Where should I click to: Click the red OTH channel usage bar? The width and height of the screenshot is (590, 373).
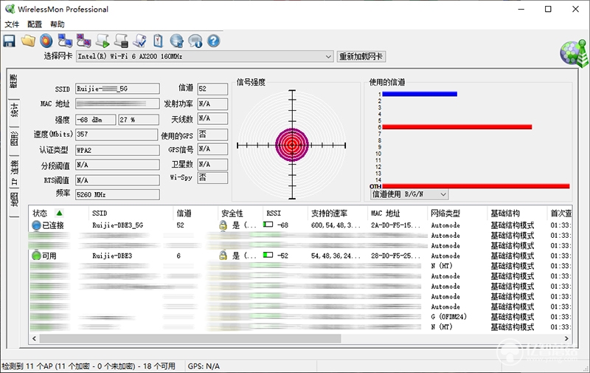[476, 186]
